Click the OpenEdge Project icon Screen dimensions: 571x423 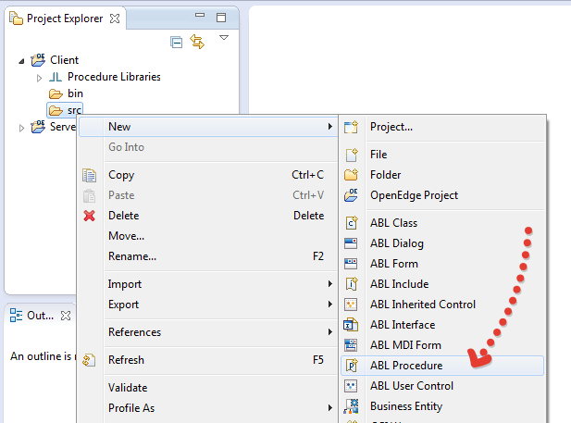tap(351, 195)
